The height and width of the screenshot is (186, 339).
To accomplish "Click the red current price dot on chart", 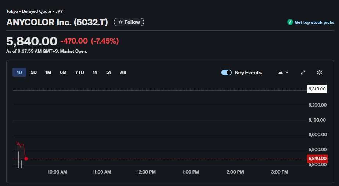I will (x=26, y=159).
